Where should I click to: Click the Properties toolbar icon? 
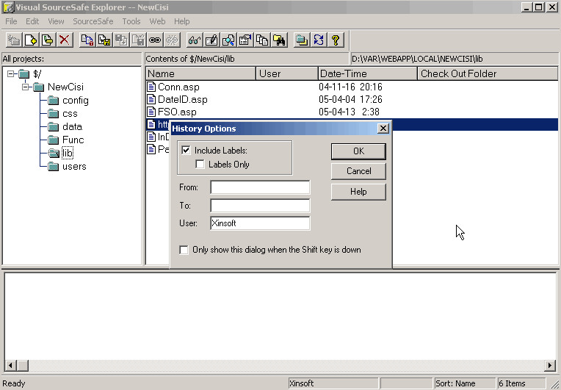(x=245, y=40)
